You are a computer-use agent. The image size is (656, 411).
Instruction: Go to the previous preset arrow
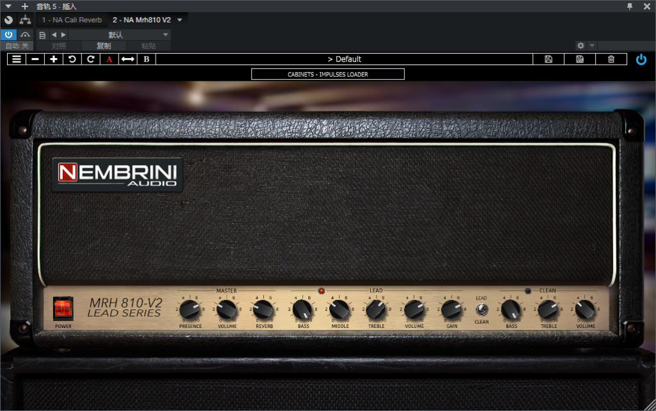54,35
